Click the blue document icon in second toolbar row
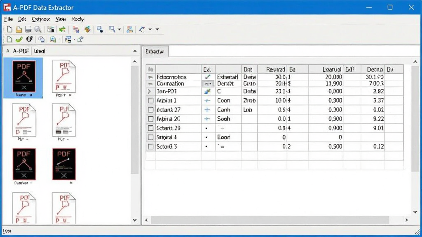 click(53, 39)
